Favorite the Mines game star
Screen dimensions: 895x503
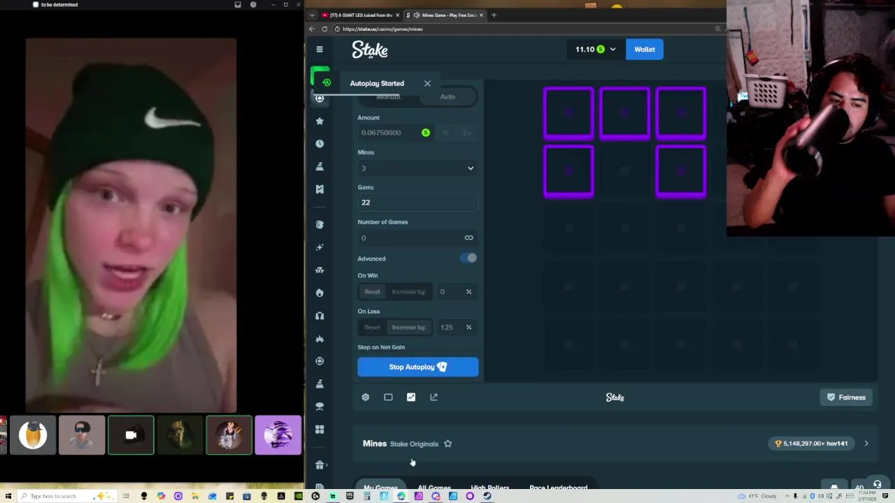click(x=447, y=444)
